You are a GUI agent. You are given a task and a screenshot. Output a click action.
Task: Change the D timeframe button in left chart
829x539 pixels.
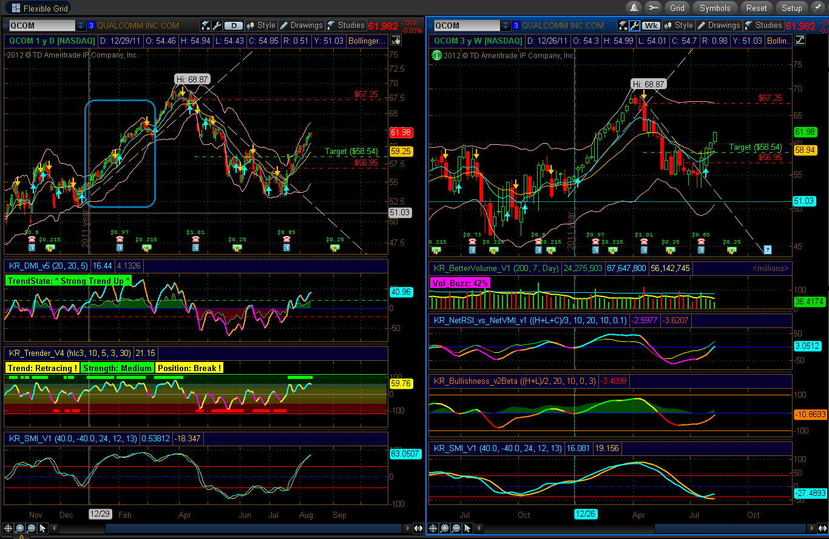[x=234, y=25]
